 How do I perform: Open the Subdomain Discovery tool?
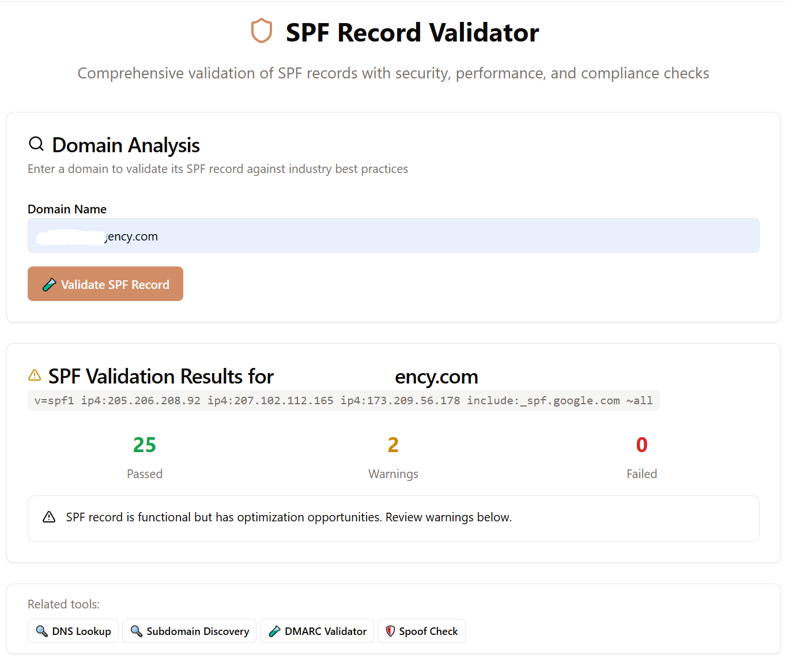(189, 631)
